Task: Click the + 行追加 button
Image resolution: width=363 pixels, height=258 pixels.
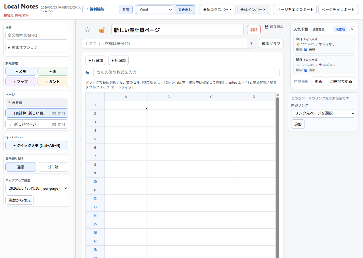Action: [96, 60]
